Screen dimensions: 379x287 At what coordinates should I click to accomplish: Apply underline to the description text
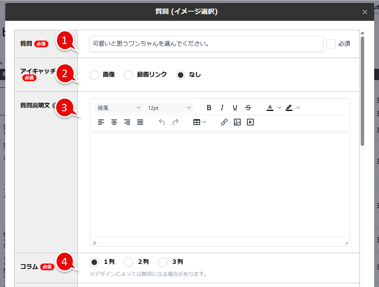pos(235,107)
